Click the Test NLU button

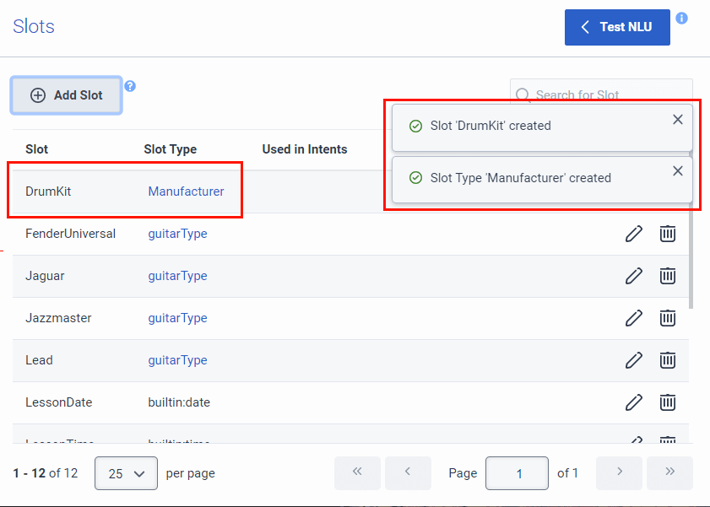click(x=616, y=27)
